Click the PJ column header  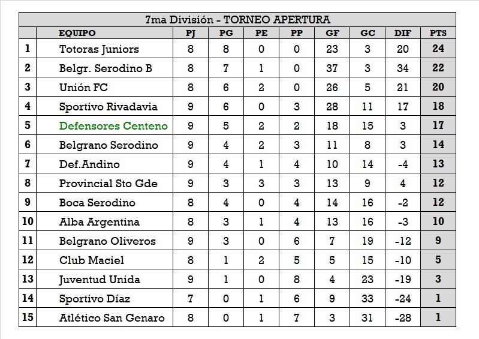coord(191,33)
